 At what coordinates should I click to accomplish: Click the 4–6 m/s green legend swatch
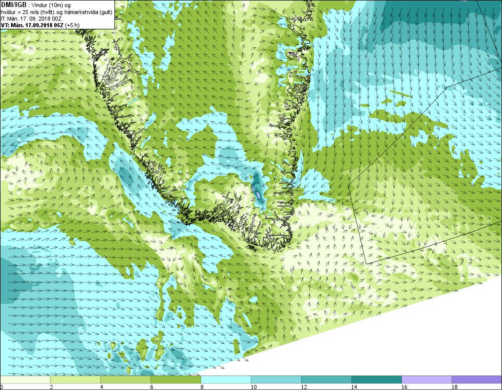[125, 379]
